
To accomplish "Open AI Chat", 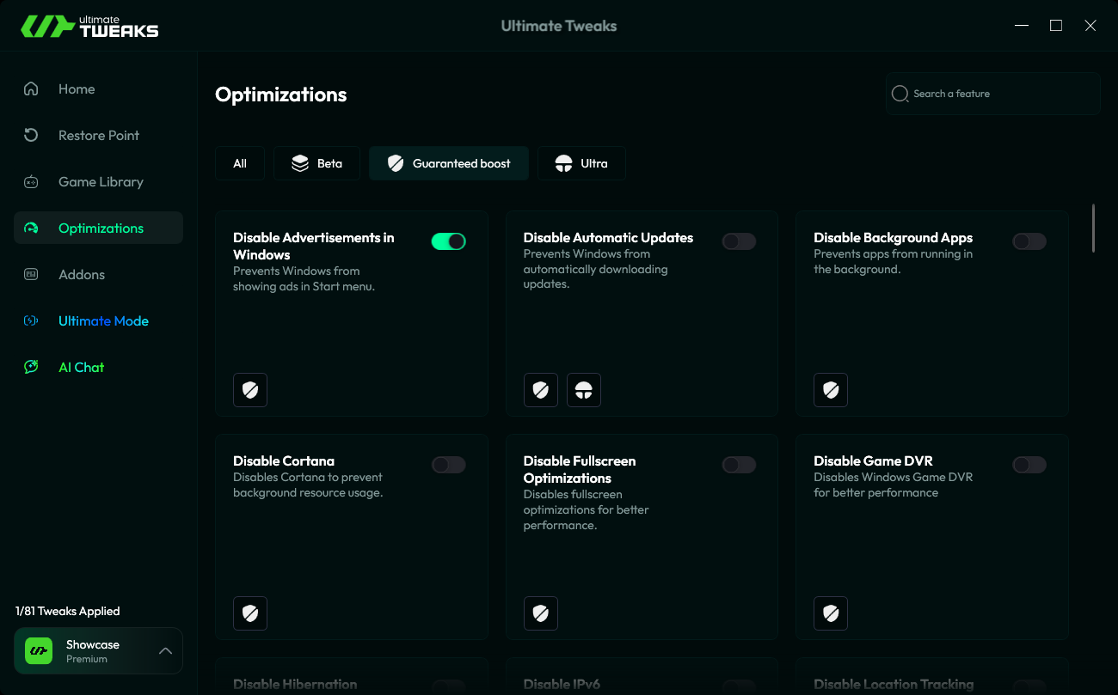I will pyautogui.click(x=81, y=367).
